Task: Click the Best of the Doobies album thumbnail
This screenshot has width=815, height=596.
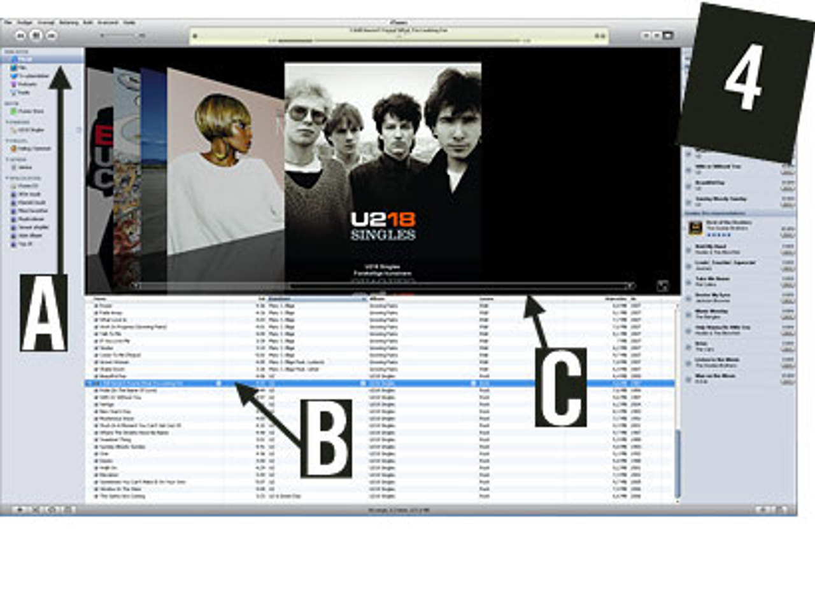Action: 695,228
